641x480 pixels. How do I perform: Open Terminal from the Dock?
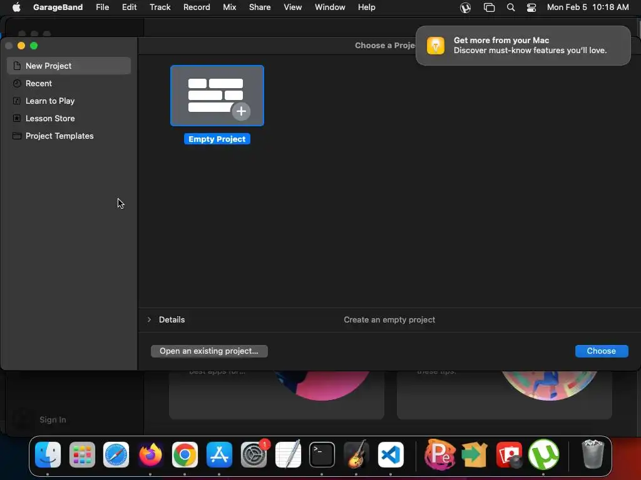point(322,454)
